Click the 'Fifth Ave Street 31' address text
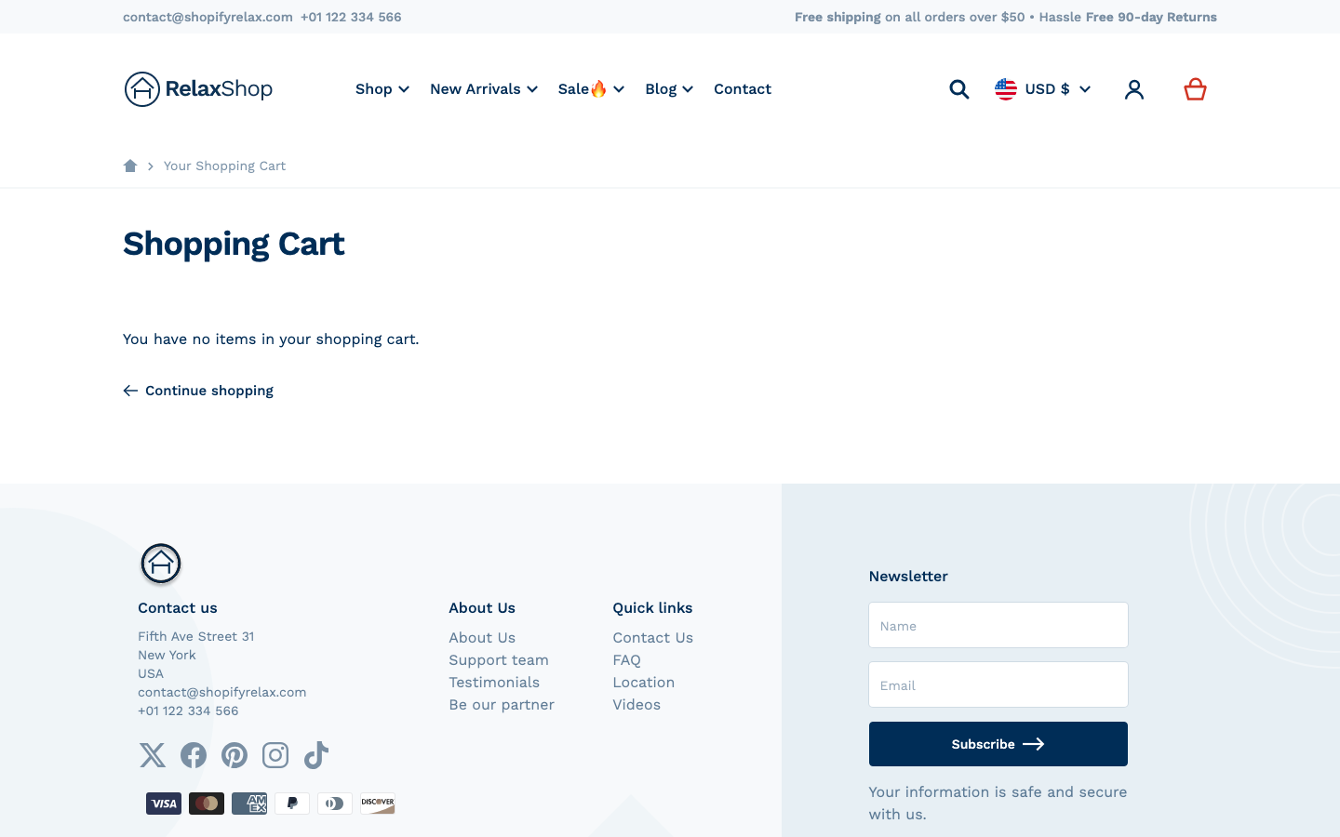The image size is (1340, 837). pyautogui.click(x=196, y=636)
